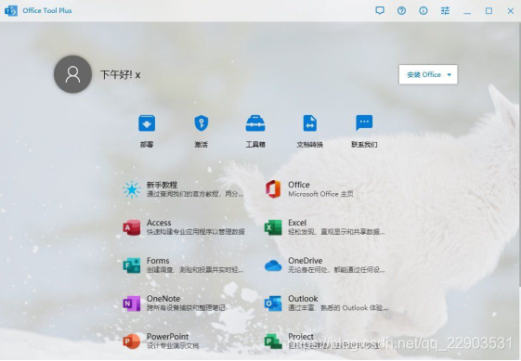Click the OneNote app icon
The height and width of the screenshot is (361, 521).
[x=132, y=303]
